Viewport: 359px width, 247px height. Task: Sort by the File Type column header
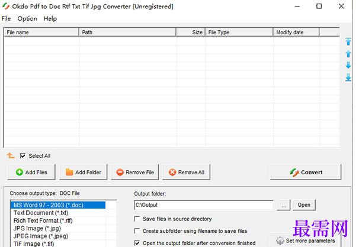(239, 32)
